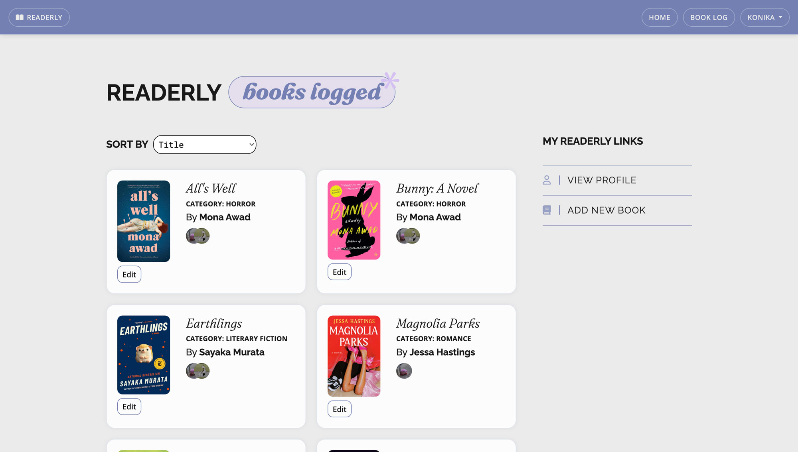Click reader avatars on the Bunny card
Image resolution: width=798 pixels, height=452 pixels.
(408, 236)
